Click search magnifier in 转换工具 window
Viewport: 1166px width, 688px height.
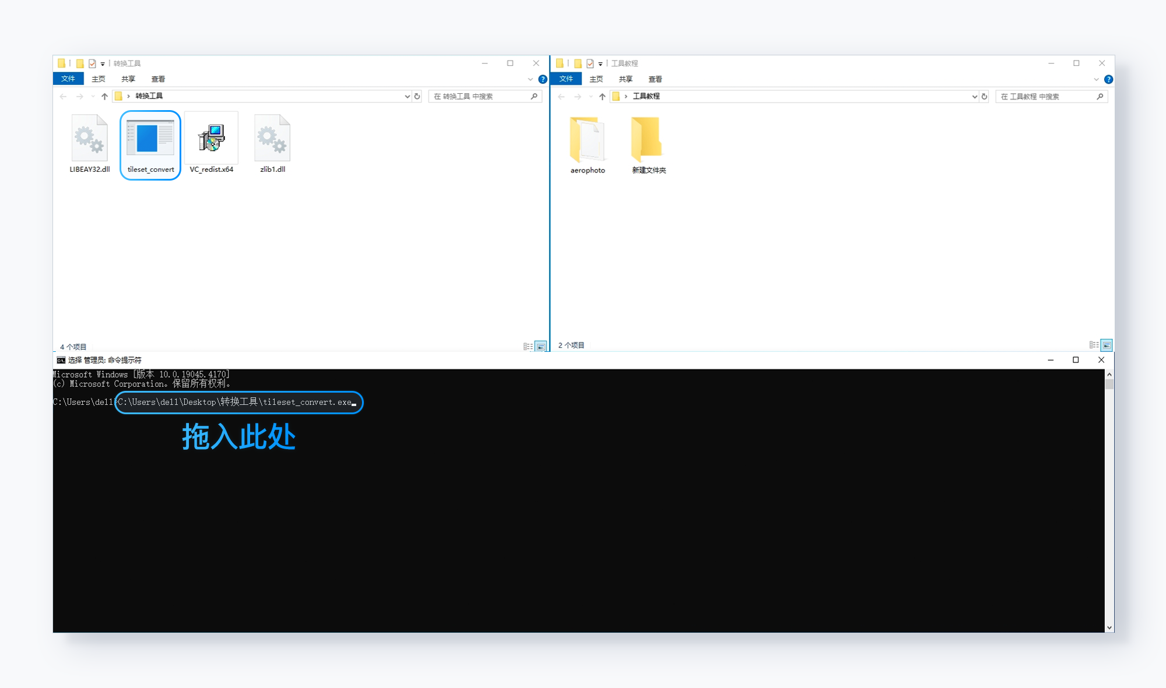(534, 96)
